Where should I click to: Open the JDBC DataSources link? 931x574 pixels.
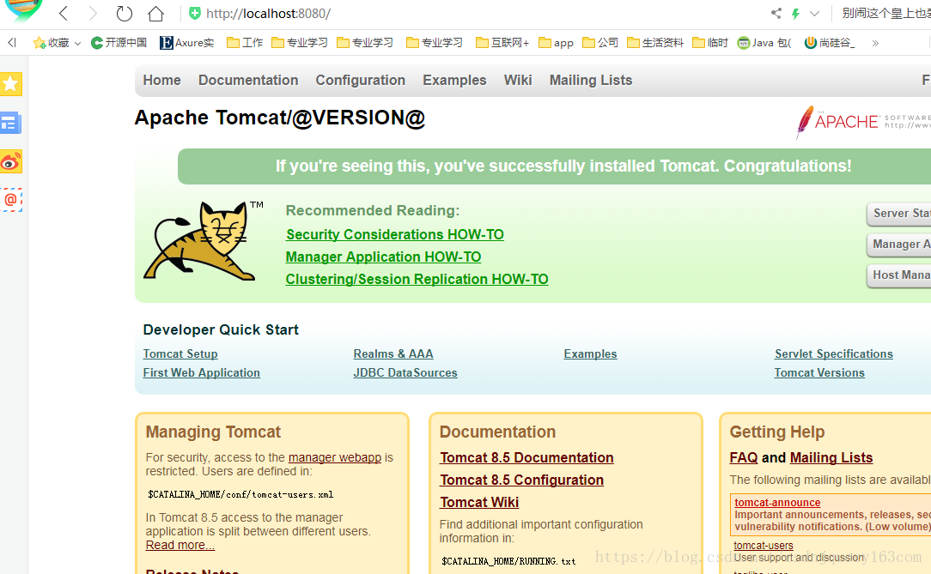tap(405, 373)
